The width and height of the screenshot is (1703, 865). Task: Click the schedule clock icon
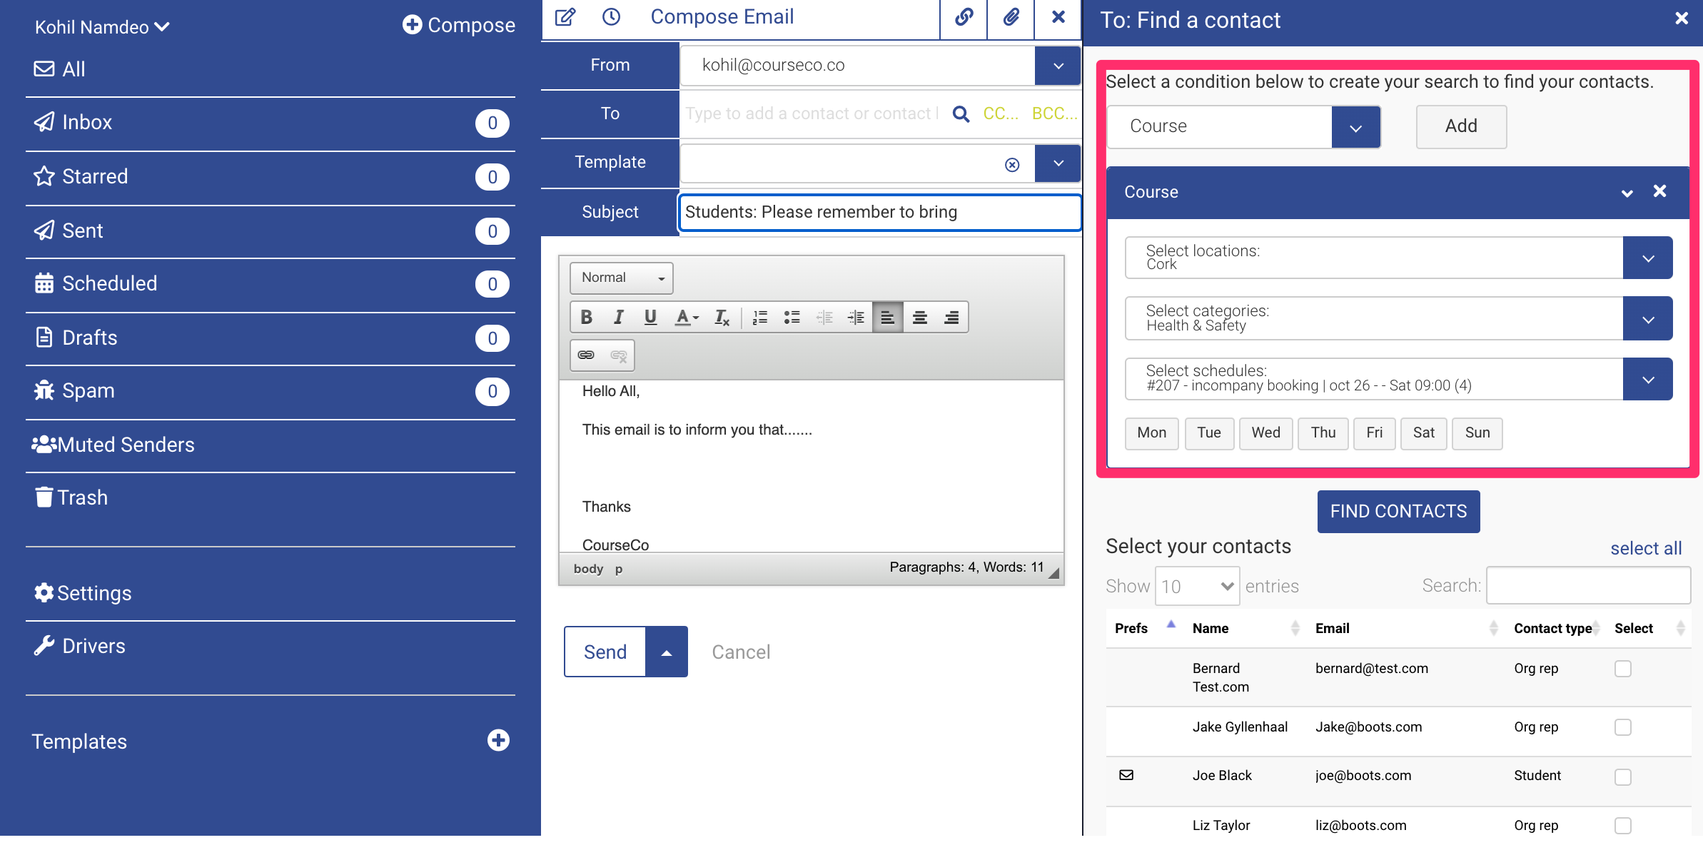(611, 17)
